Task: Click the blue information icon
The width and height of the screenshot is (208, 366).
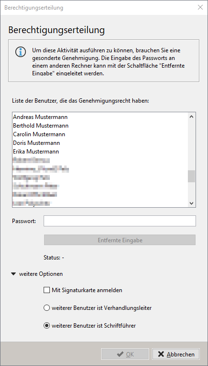Action: pos(21,52)
